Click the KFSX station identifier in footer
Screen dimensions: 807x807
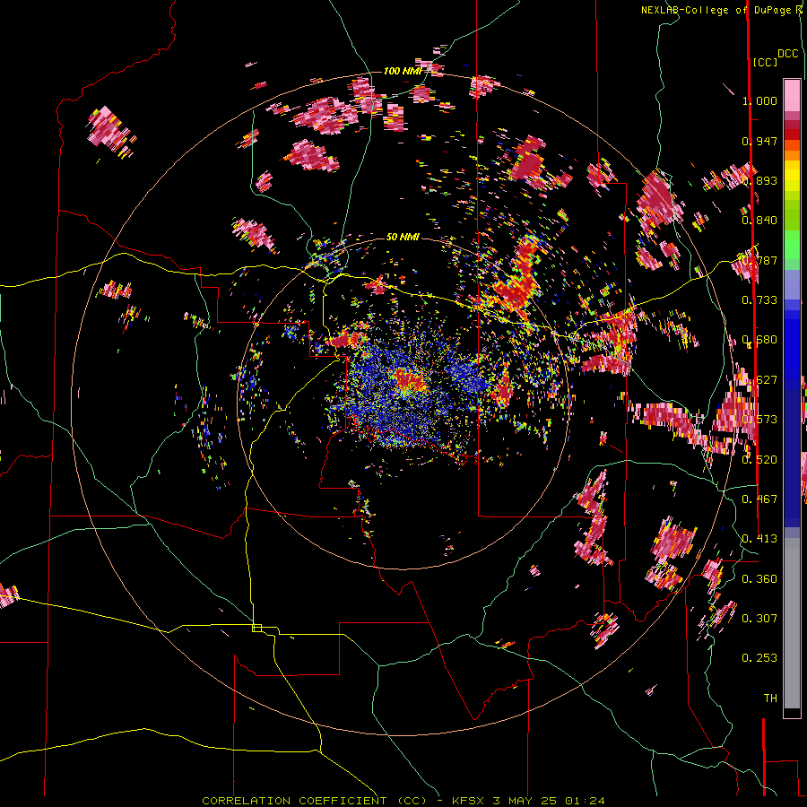[468, 801]
